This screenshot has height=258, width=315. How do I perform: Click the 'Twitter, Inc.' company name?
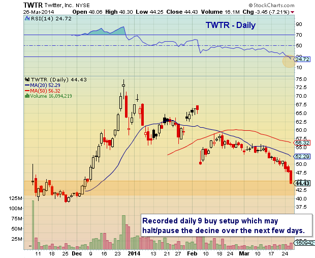tap(59, 5)
